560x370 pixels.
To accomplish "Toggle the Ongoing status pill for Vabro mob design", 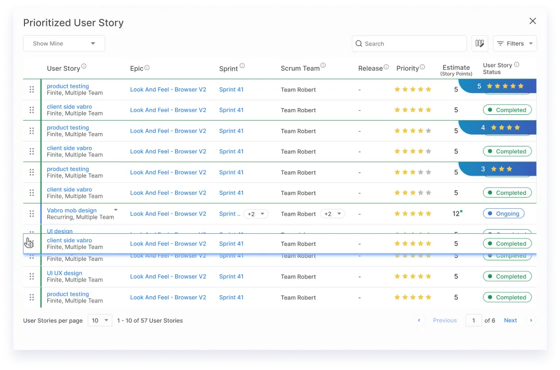I will click(x=503, y=214).
